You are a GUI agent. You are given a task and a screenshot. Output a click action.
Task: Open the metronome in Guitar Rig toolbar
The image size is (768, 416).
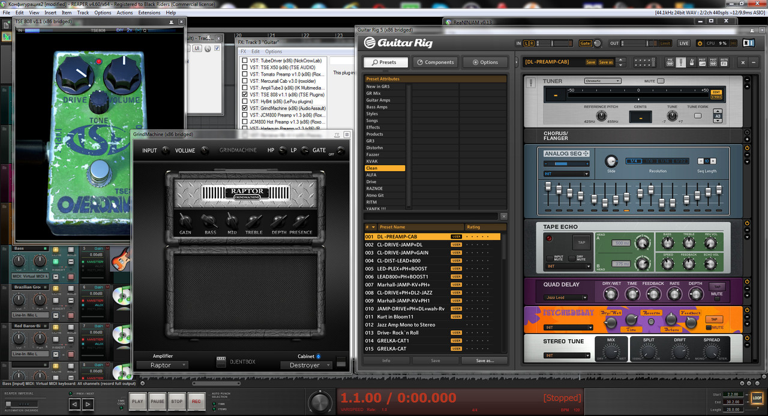point(692,62)
